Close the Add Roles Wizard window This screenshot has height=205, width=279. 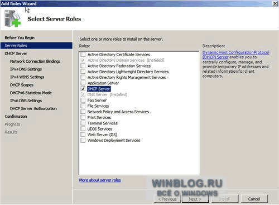[x=275, y=3]
